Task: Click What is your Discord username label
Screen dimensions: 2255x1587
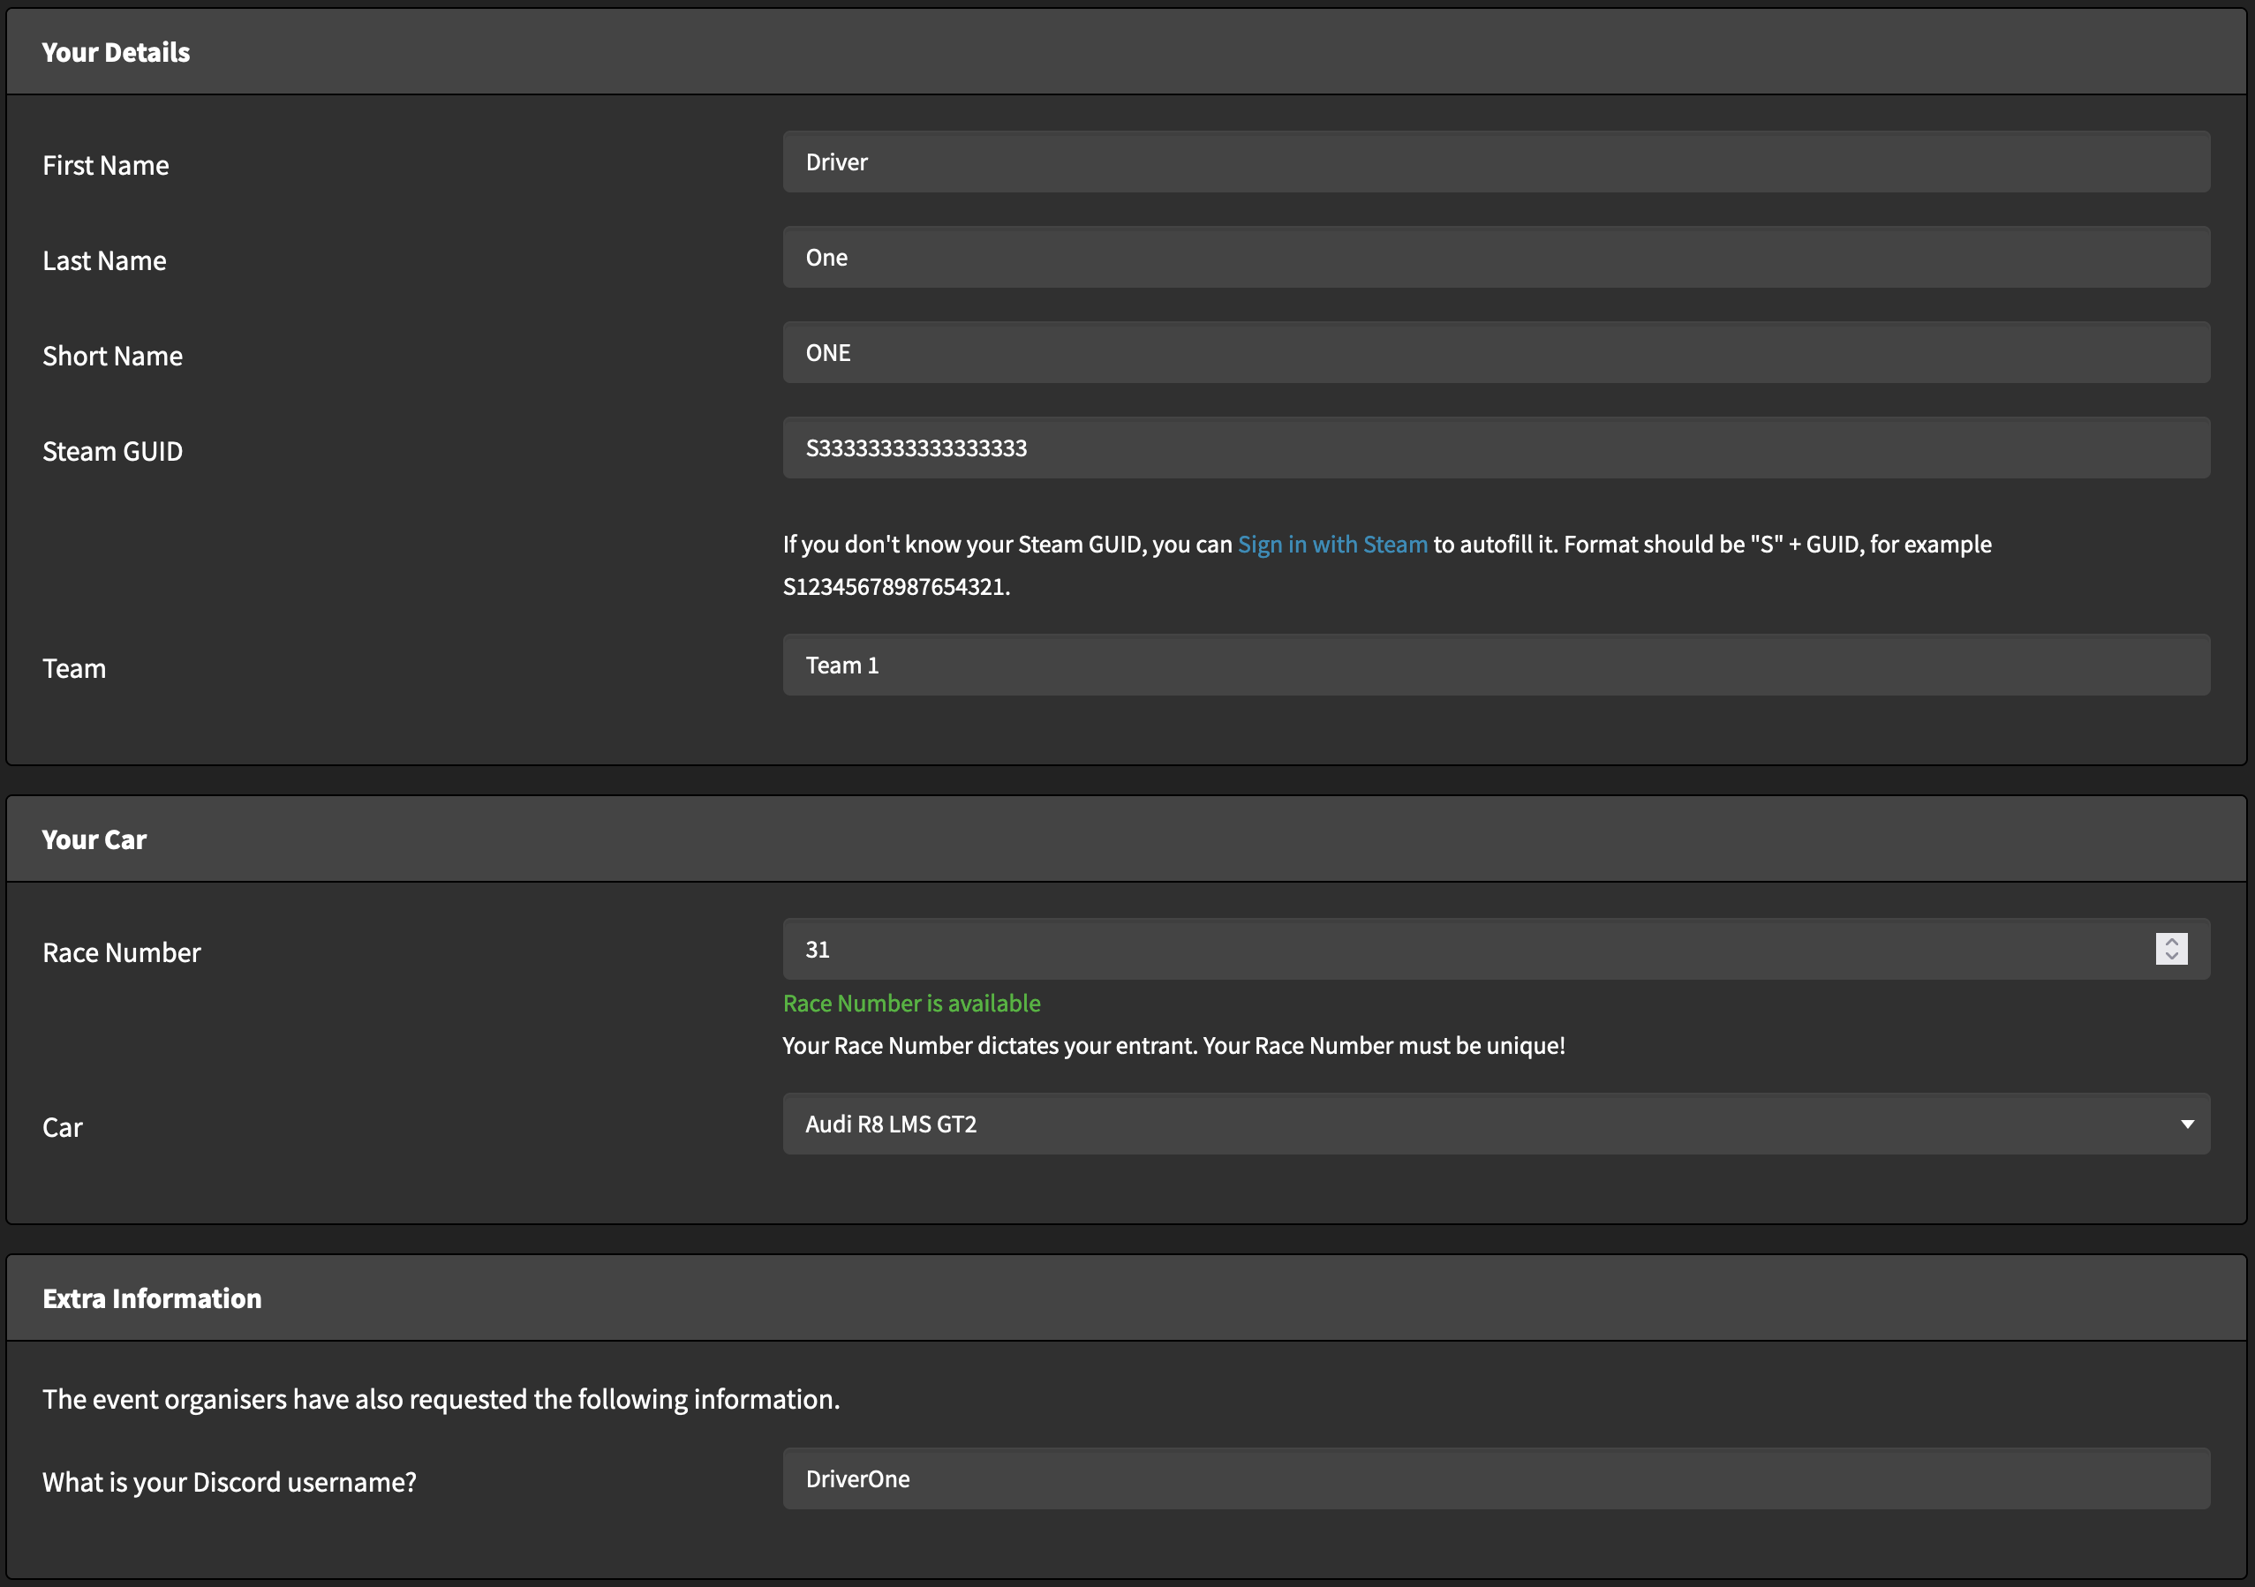Action: pyautogui.click(x=229, y=1482)
